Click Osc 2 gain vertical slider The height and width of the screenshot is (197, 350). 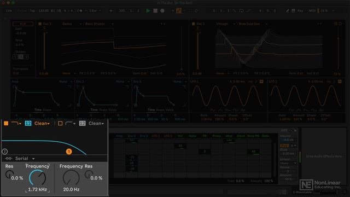(198, 51)
